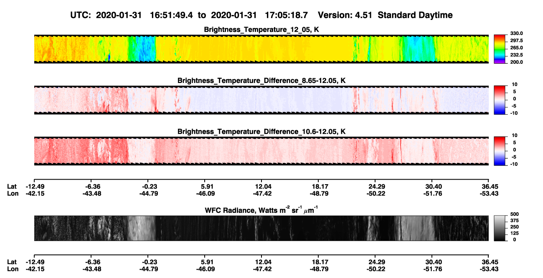Click the 250 tick on the WFC colorbar
Image resolution: width=543 pixels, height=278 pixels.
(515, 227)
